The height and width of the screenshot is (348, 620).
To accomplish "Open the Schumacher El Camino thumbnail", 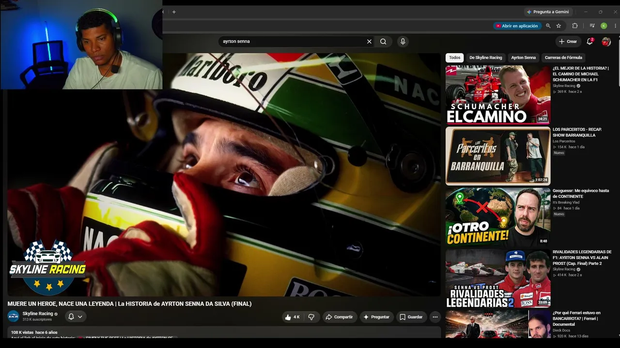I will [498, 95].
